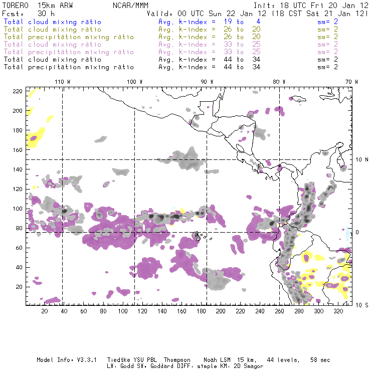
Task: Click the "90 W" longitude label
Action: click(207, 82)
